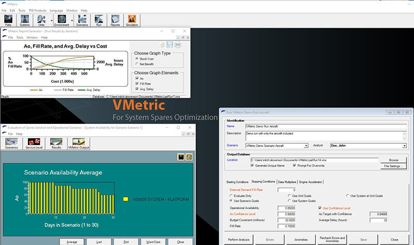Launch the Simulation toolbar icon
The image size is (414, 245).
(x=132, y=20)
